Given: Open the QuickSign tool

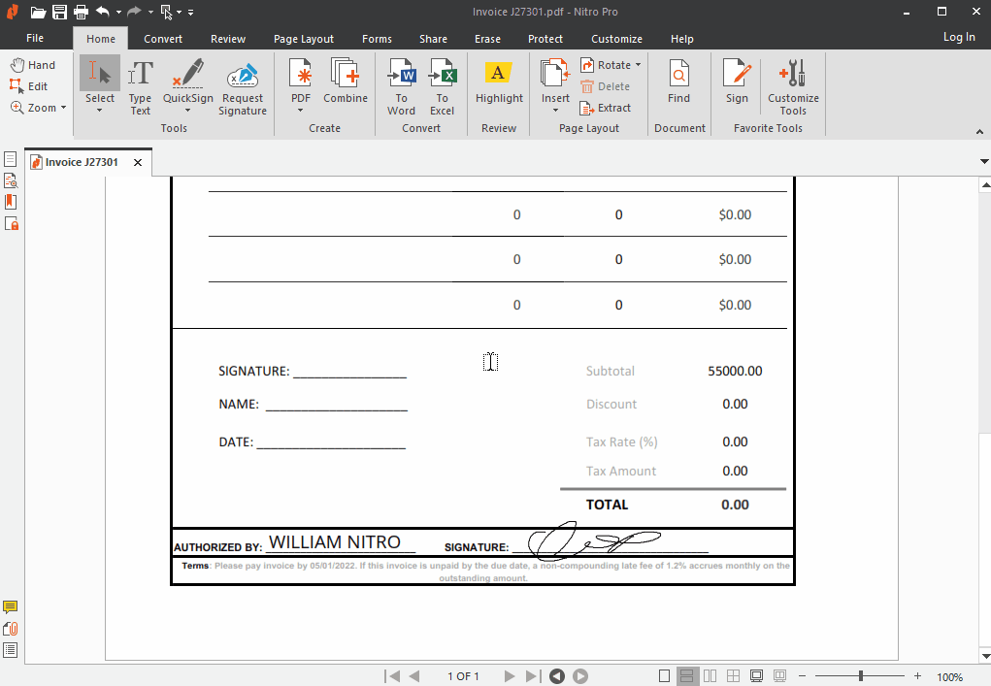Looking at the screenshot, I should point(188,82).
